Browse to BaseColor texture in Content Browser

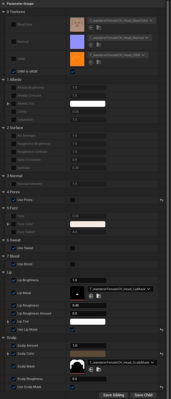click(x=99, y=28)
